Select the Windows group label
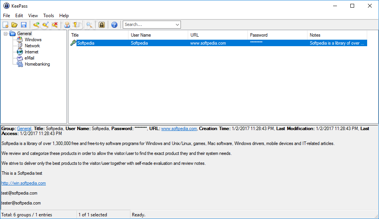The image size is (379, 219). pyautogui.click(x=33, y=40)
